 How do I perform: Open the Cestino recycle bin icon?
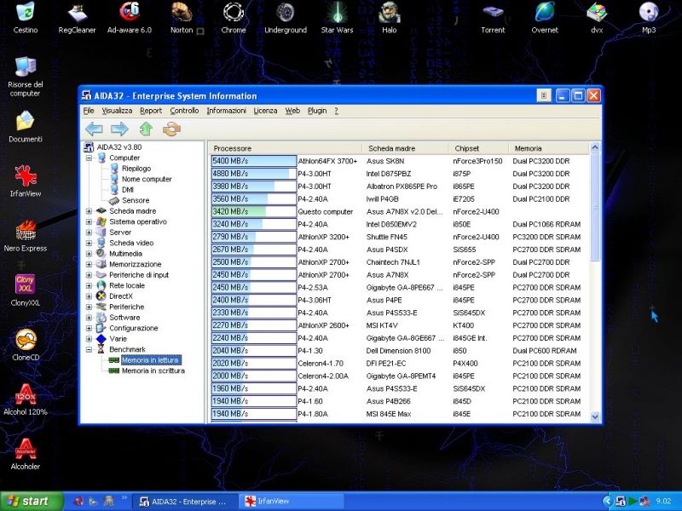(x=26, y=18)
